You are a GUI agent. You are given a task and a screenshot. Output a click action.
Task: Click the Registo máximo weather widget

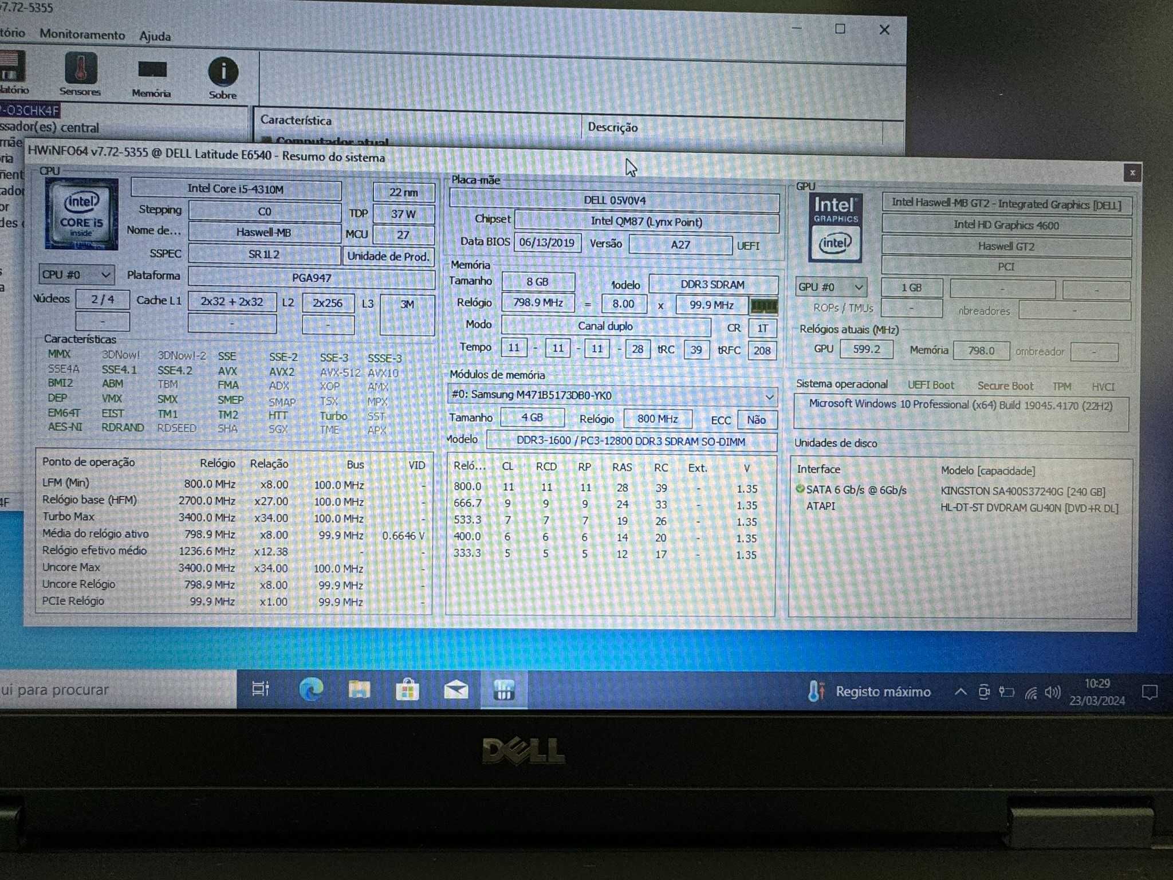pyautogui.click(x=869, y=692)
